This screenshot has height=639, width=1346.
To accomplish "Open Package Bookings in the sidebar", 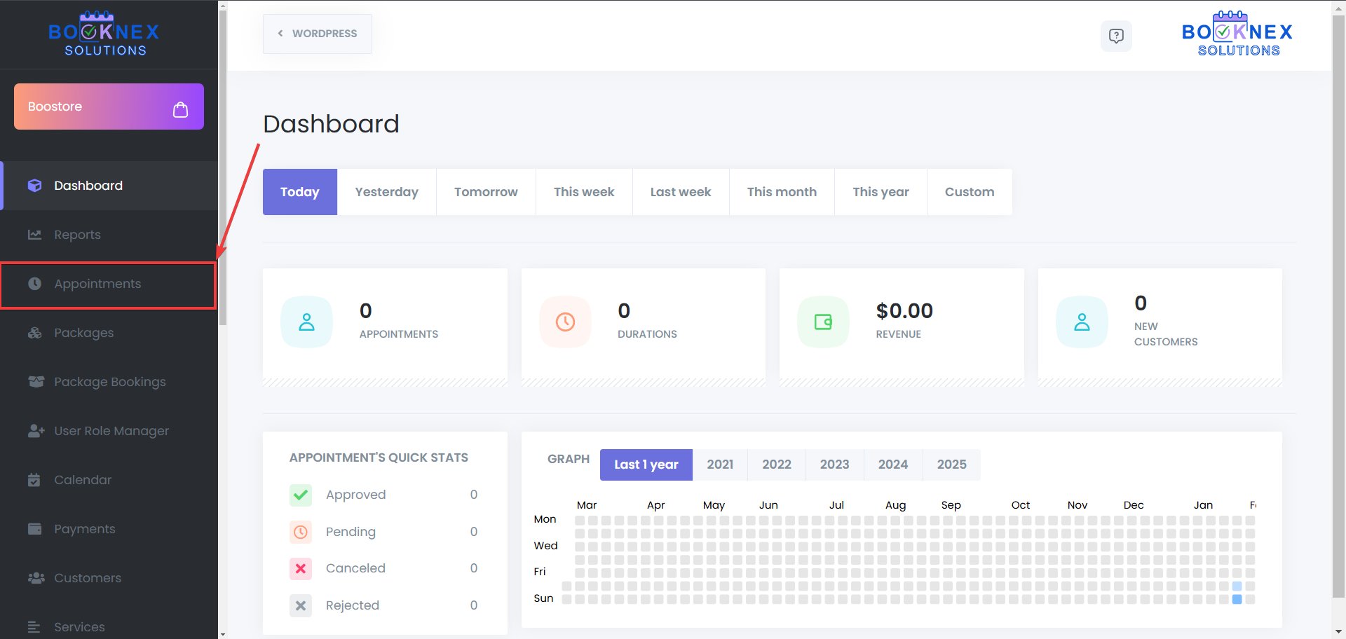I will click(110, 382).
